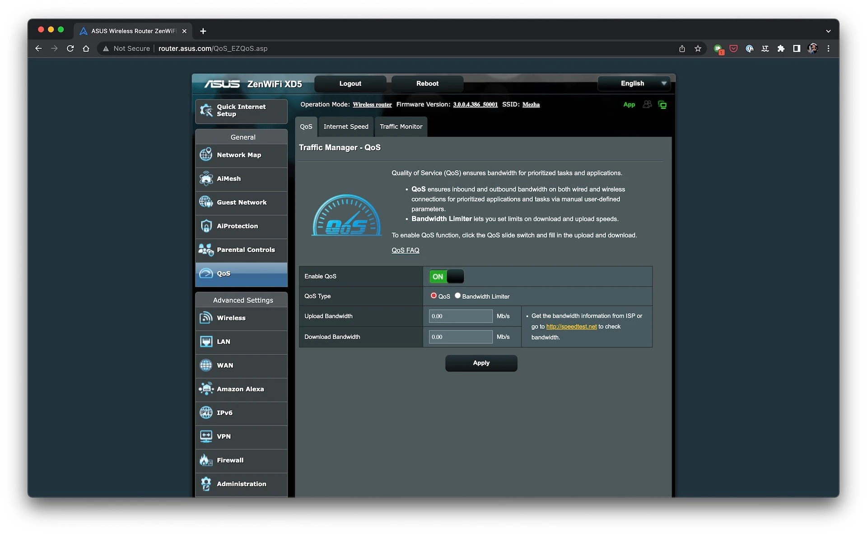Open Chrome three-dot menu
Image resolution: width=867 pixels, height=534 pixels.
point(828,48)
